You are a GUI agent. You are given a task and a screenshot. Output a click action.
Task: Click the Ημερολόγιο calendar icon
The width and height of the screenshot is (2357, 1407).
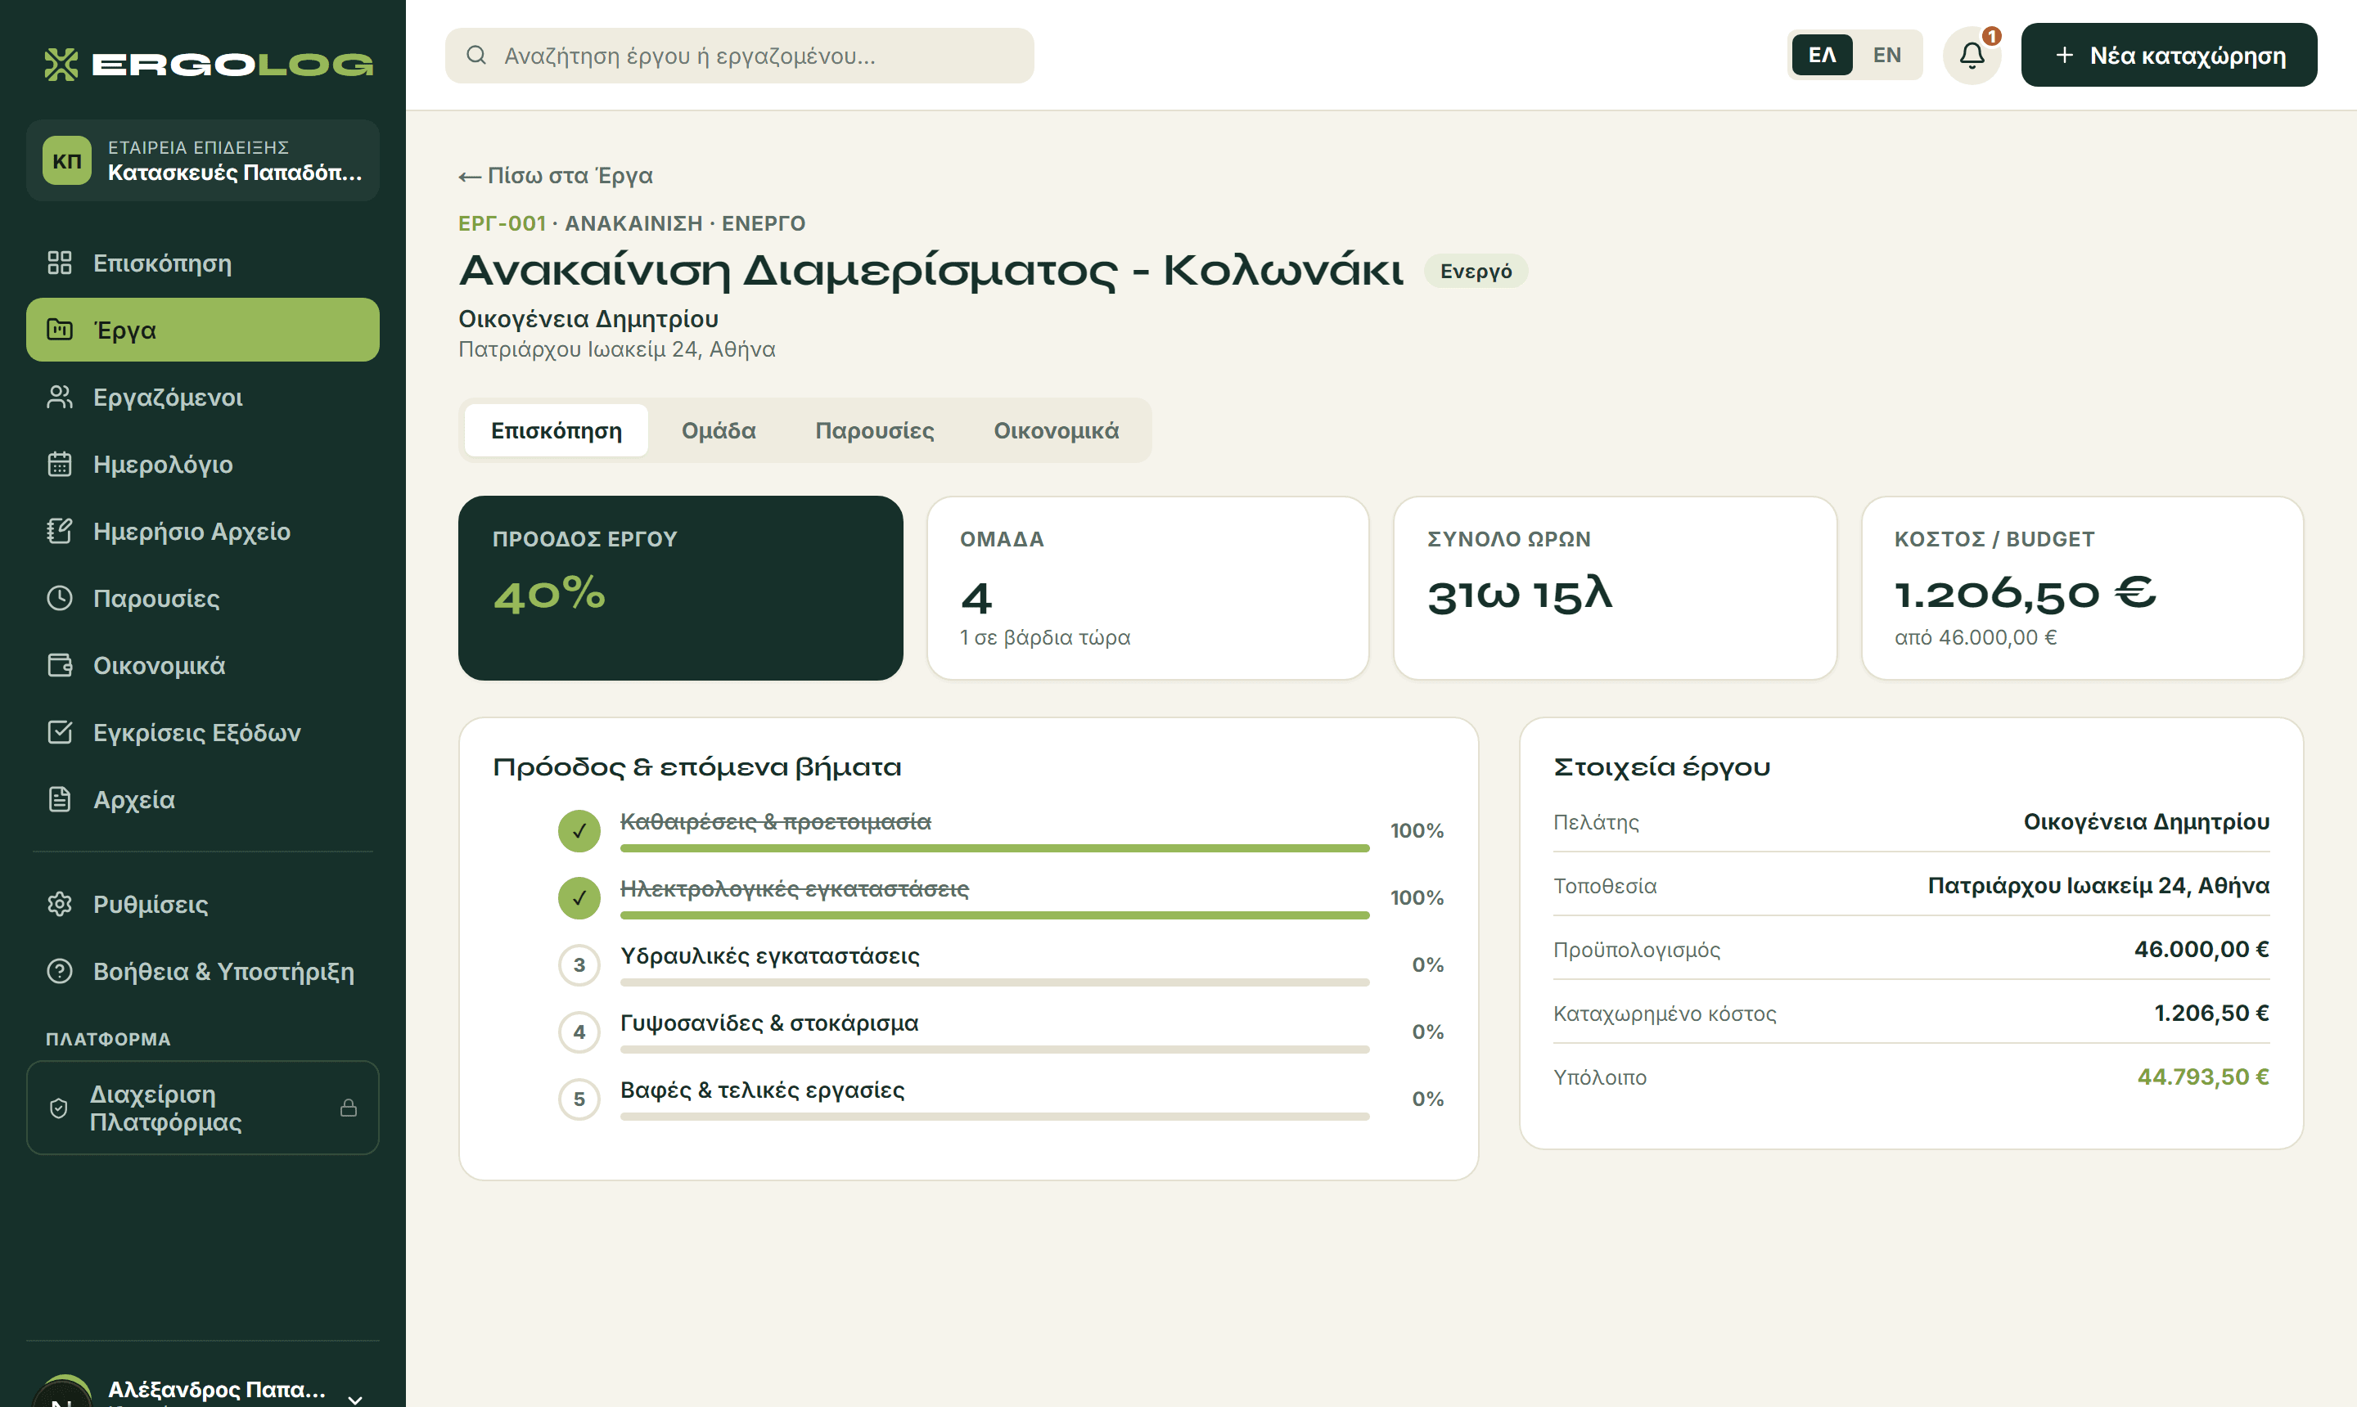60,464
